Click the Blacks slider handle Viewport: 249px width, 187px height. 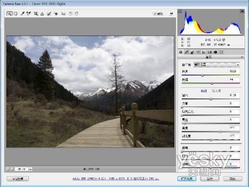pos(185,123)
